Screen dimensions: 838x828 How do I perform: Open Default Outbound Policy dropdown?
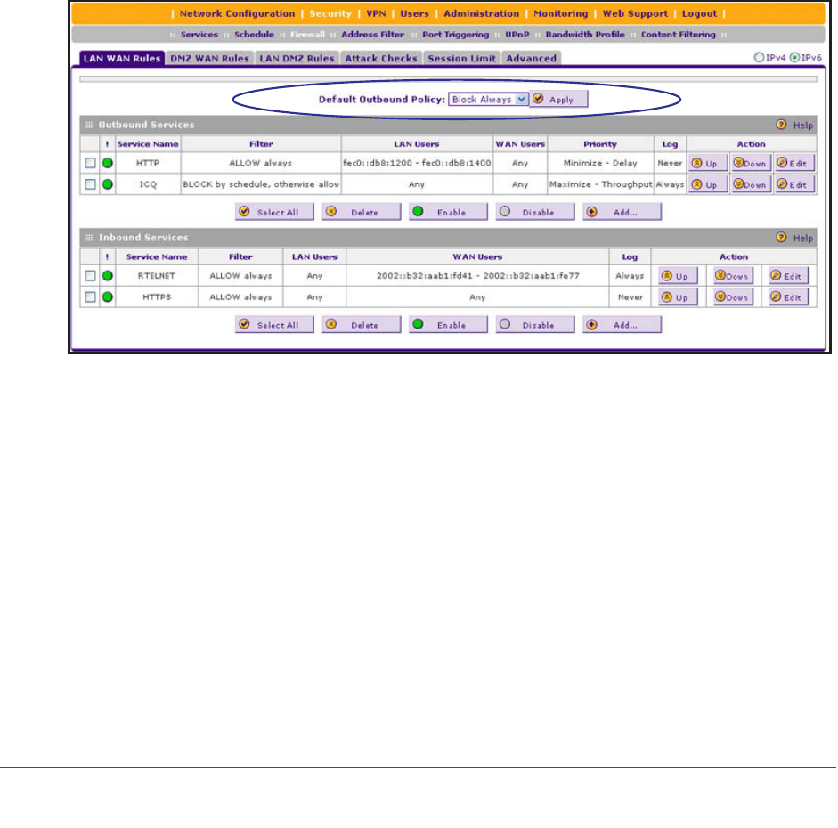pos(489,100)
